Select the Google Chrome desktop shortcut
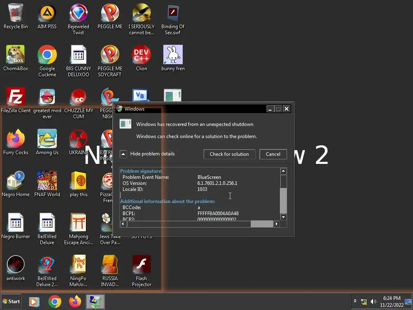The image size is (413, 310). click(47, 61)
